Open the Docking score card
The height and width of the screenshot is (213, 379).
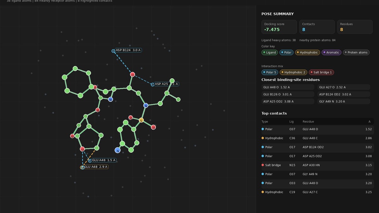click(279, 27)
